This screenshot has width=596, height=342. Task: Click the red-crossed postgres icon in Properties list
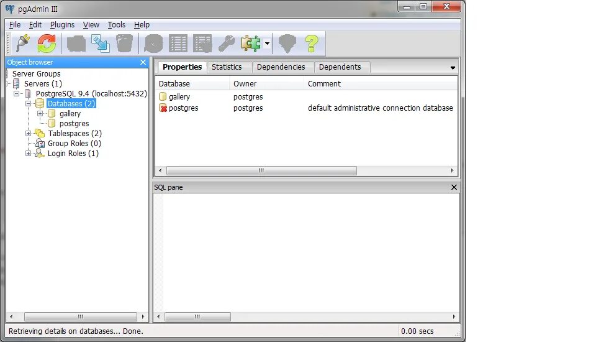163,108
